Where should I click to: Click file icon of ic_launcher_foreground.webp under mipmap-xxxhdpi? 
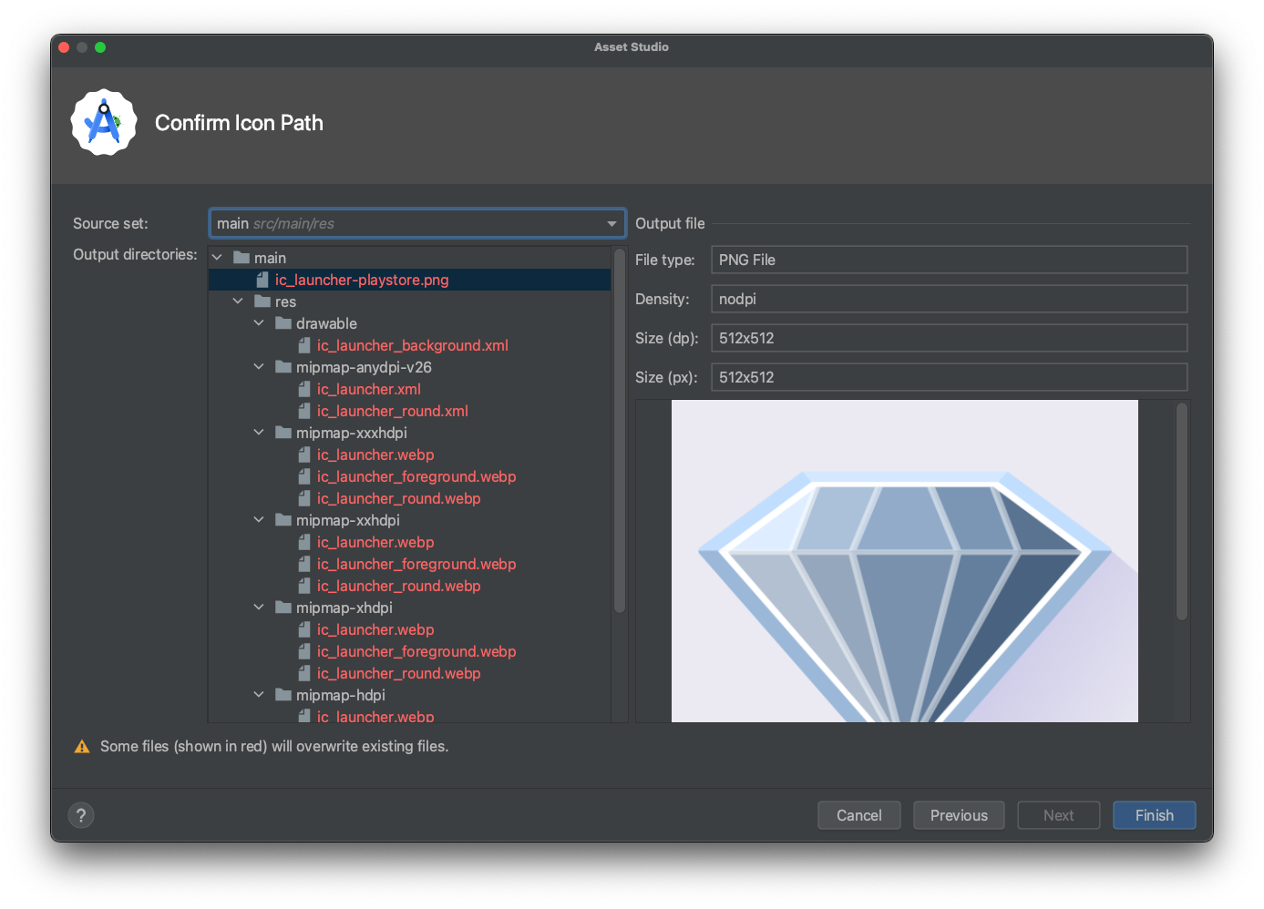(304, 476)
